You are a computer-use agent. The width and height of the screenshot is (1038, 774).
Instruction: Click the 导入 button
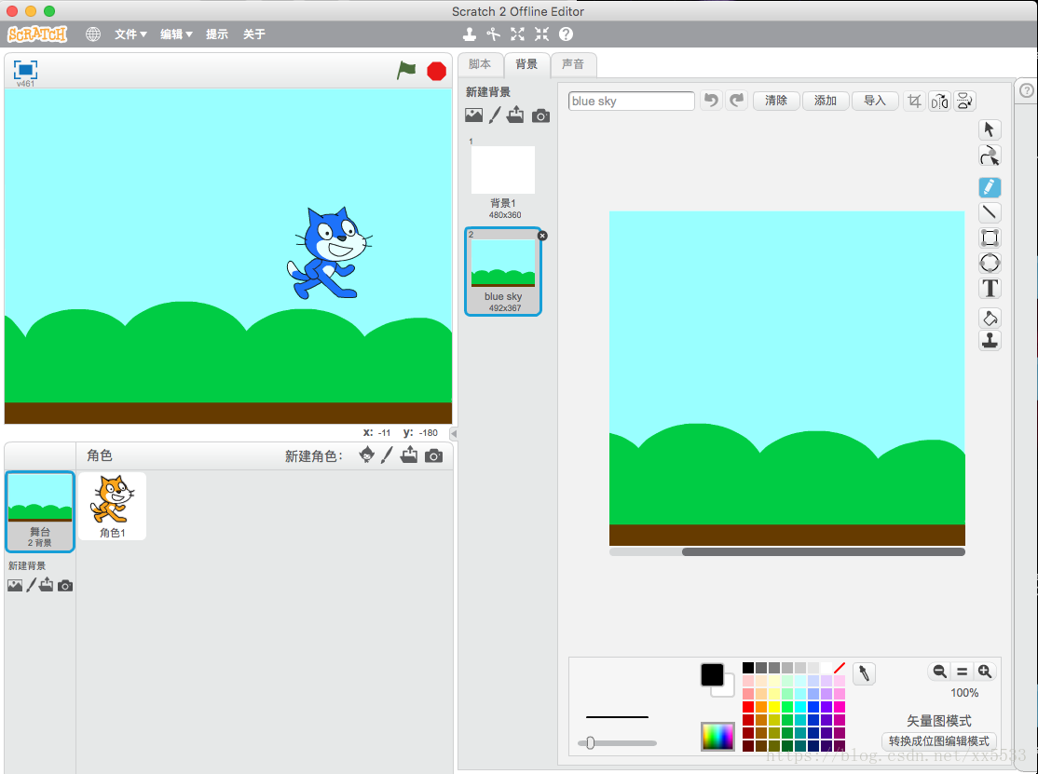pos(875,101)
